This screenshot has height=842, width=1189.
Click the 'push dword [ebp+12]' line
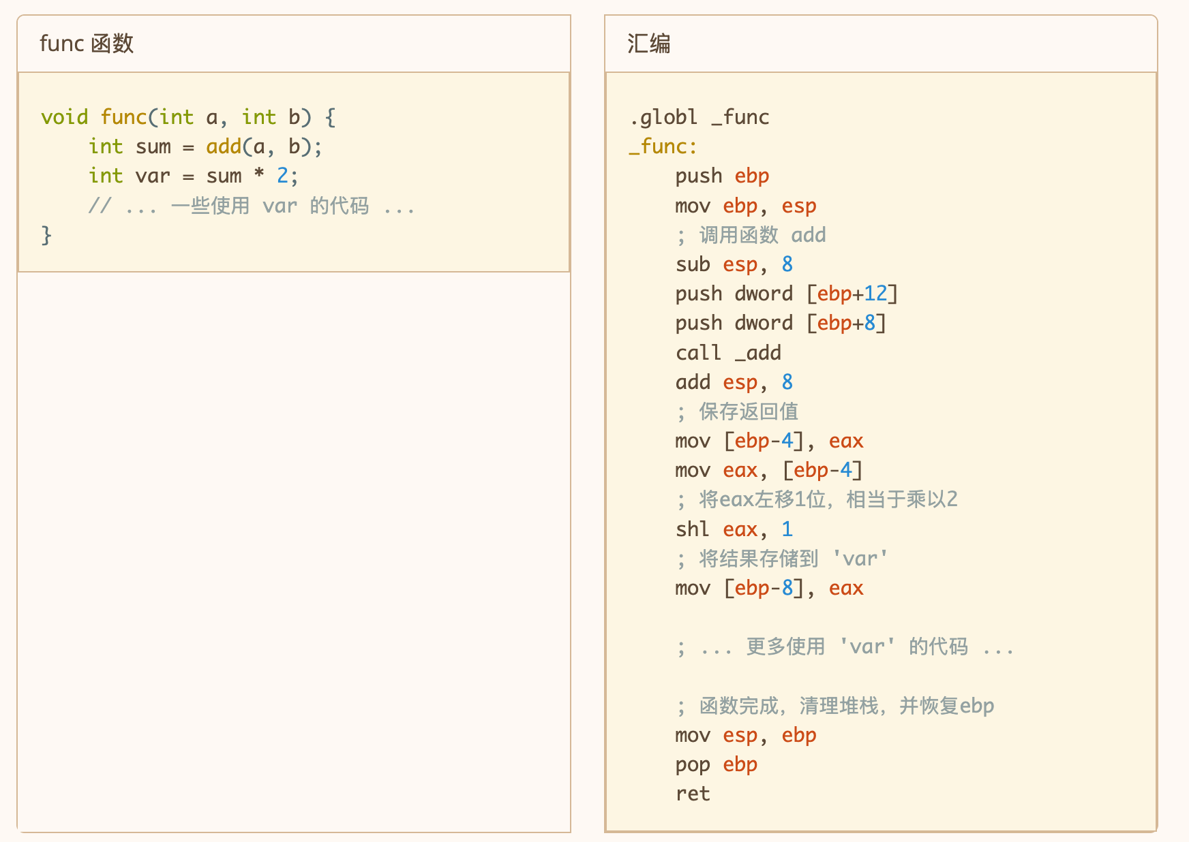pyautogui.click(x=787, y=294)
